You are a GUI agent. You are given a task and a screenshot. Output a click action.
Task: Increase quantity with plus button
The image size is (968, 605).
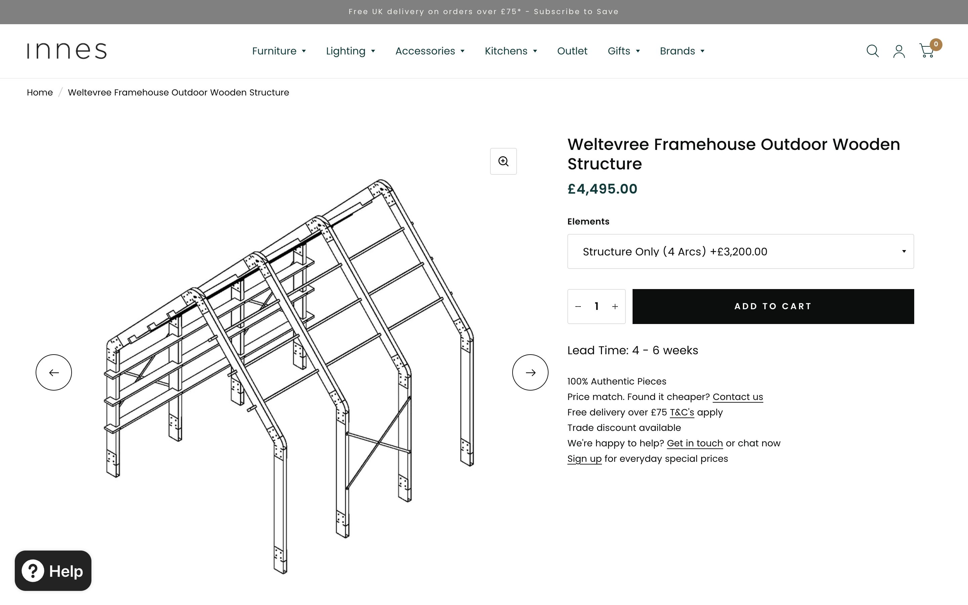point(615,307)
